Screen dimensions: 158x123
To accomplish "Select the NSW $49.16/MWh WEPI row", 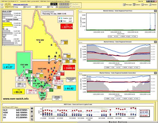I will pos(15,112).
